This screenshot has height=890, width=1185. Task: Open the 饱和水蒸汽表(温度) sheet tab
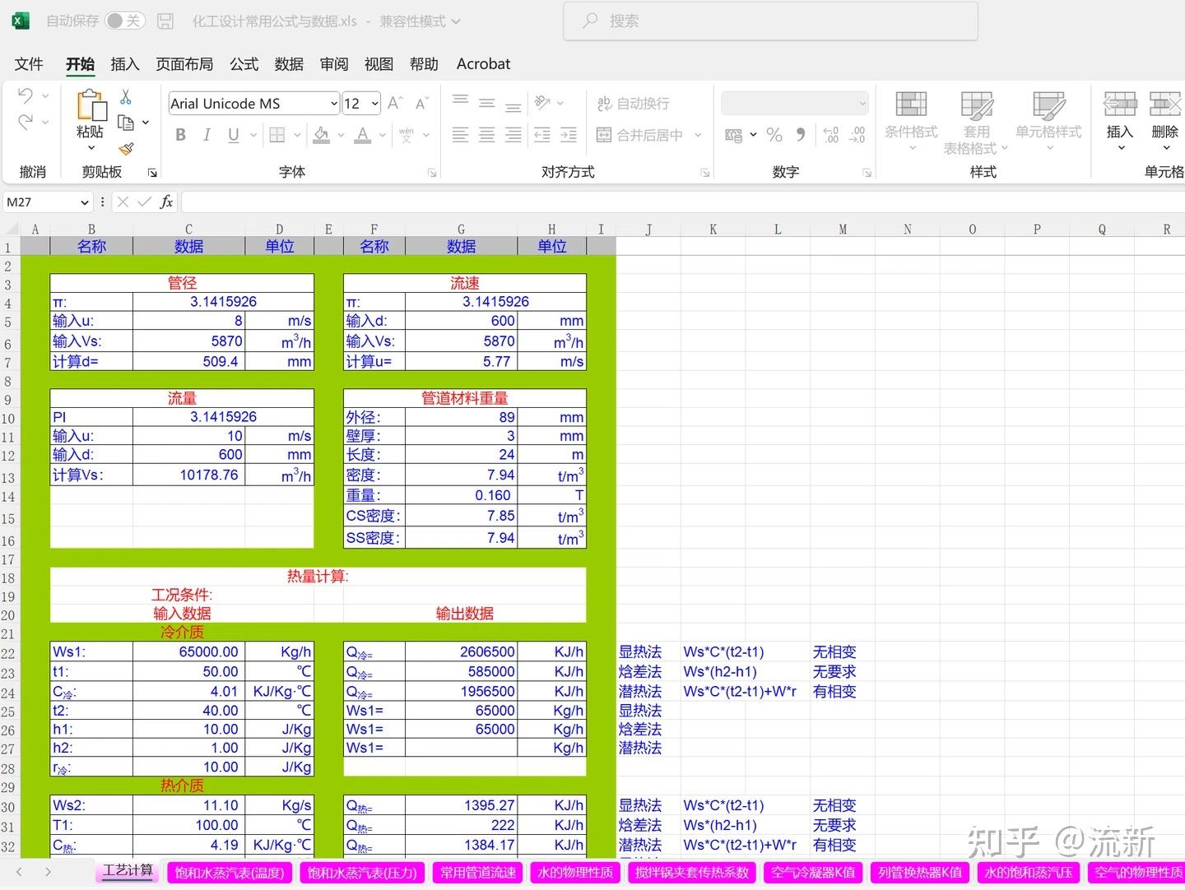(x=230, y=873)
